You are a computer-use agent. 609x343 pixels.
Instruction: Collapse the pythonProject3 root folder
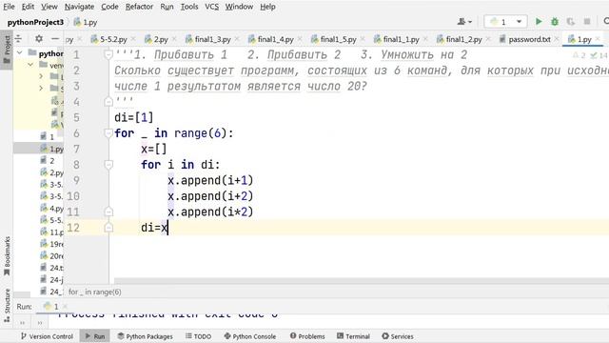(x=20, y=53)
